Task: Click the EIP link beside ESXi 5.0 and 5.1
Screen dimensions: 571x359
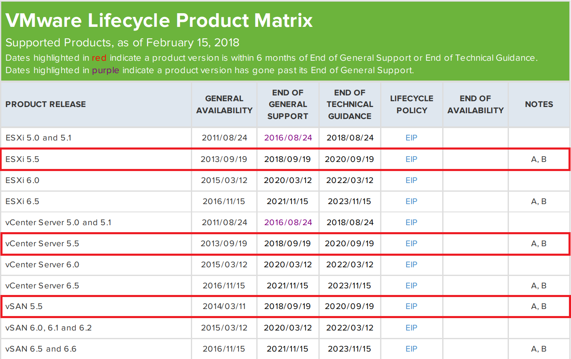Action: 411,138
